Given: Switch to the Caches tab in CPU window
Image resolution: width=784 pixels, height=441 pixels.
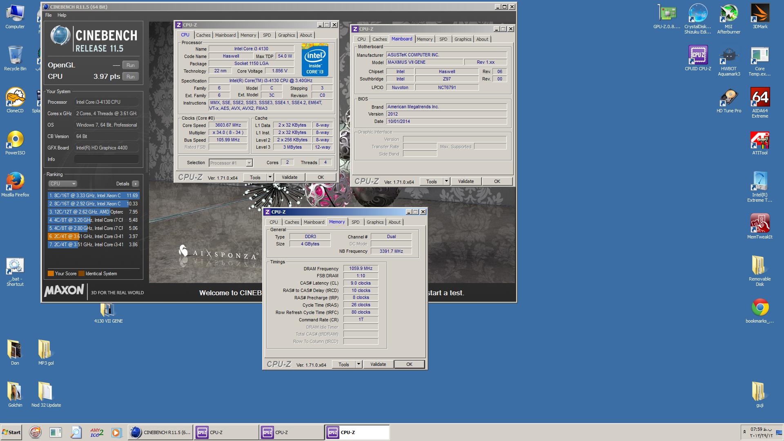Looking at the screenshot, I should [203, 35].
